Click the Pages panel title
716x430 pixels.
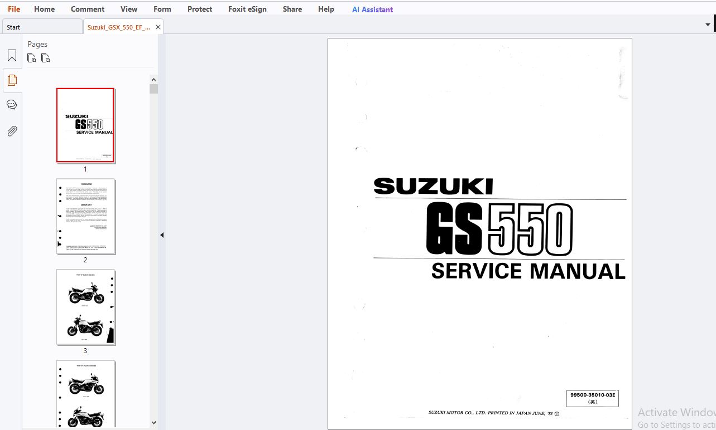click(37, 44)
